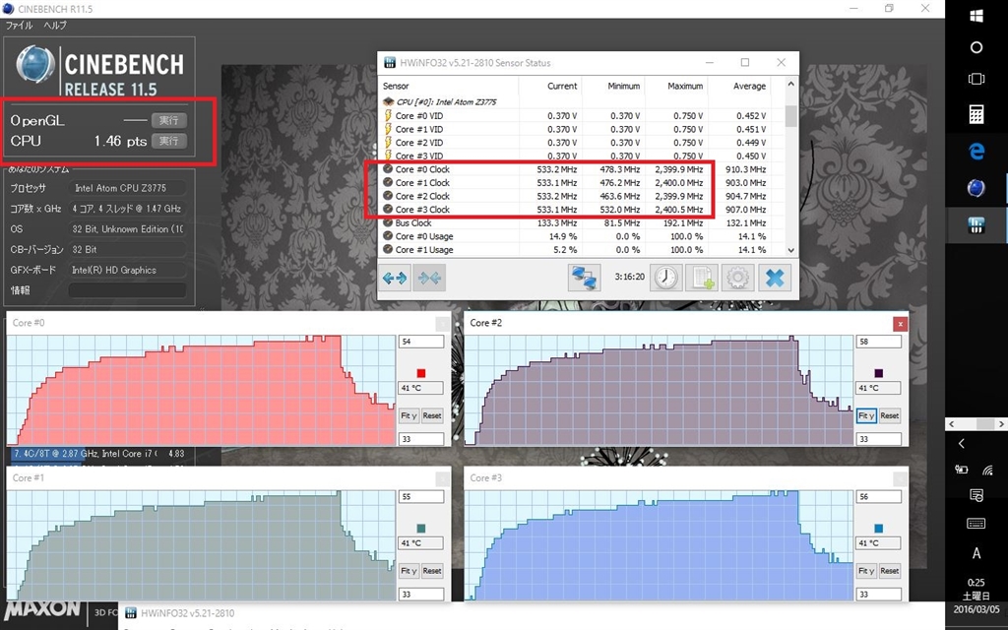Click the blue color swatch in Core #3 graph
The width and height of the screenshot is (1008, 630).
[879, 529]
